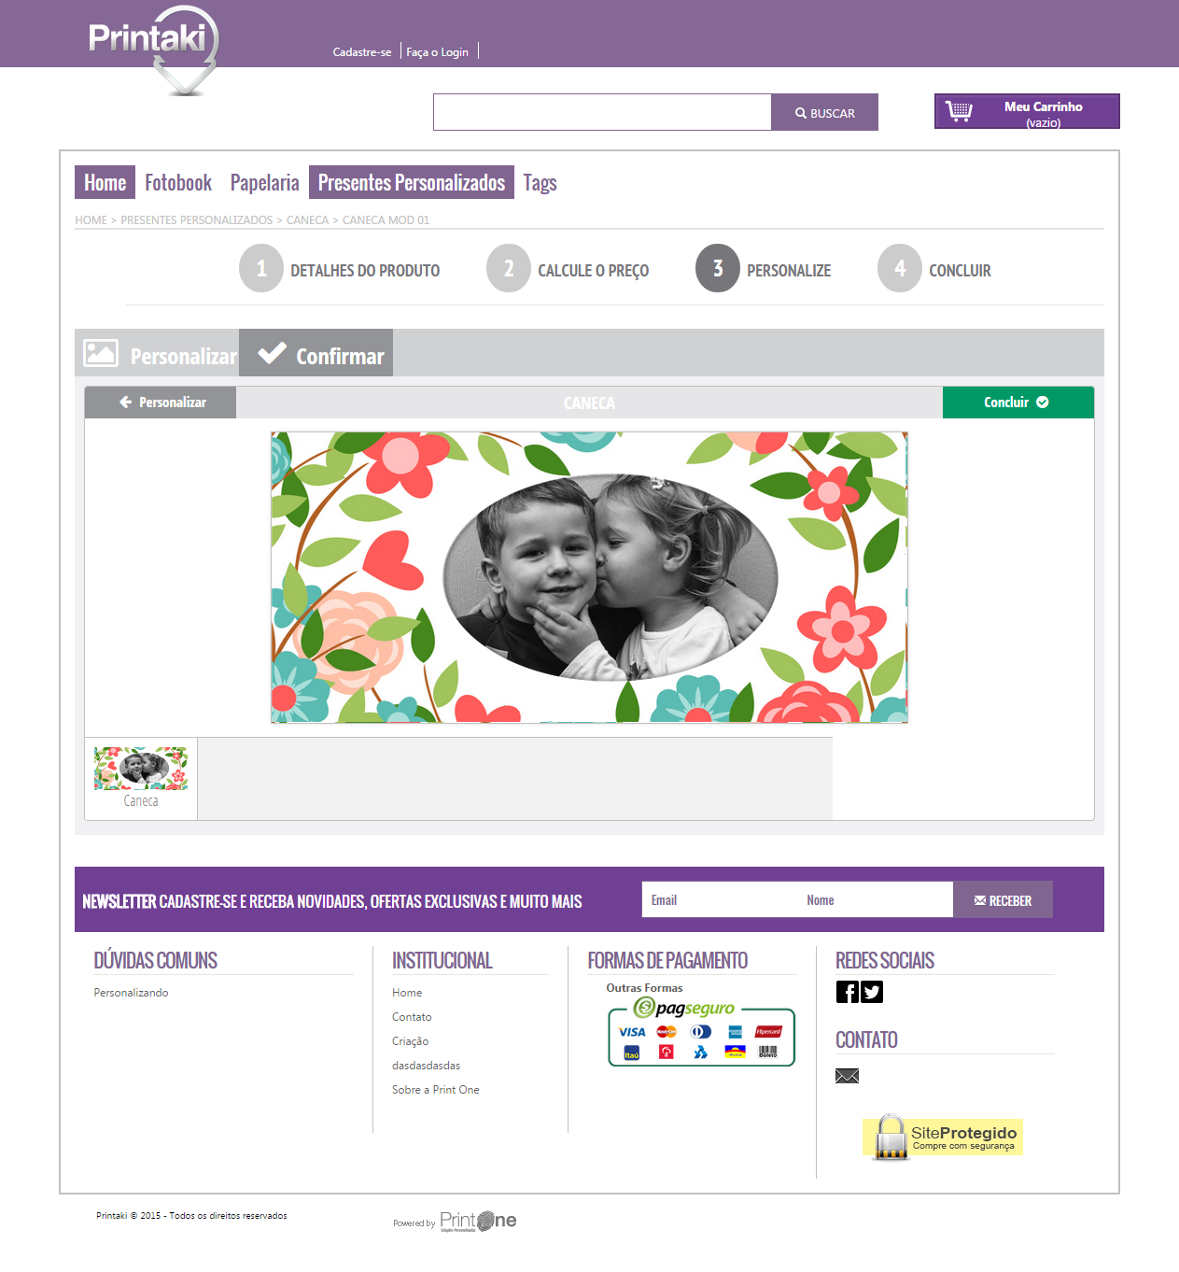This screenshot has width=1179, height=1272.
Task: Select step 3 Personalize circle
Action: tap(718, 269)
